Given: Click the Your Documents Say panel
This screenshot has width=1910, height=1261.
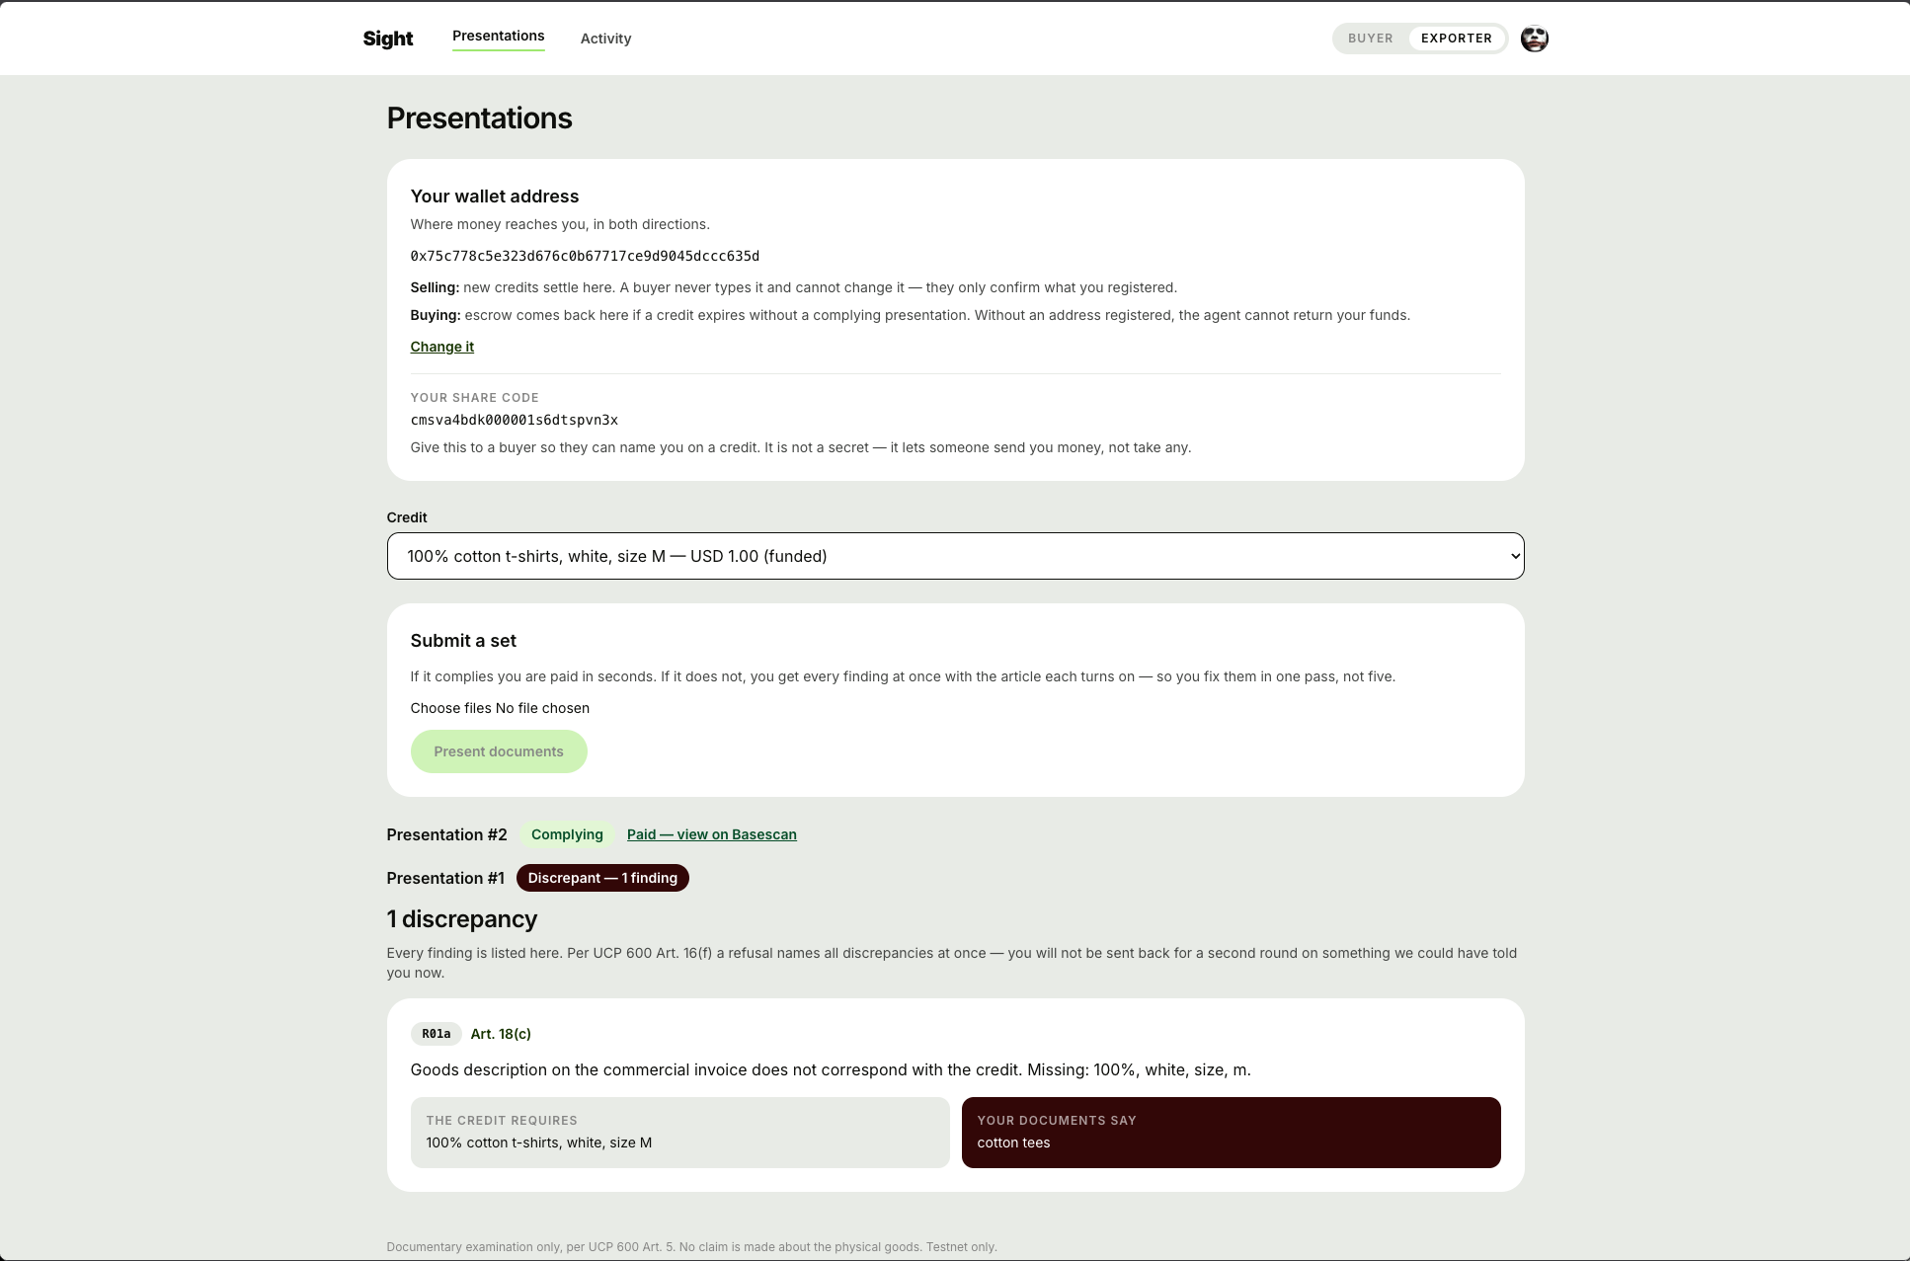Looking at the screenshot, I should point(1231,1133).
